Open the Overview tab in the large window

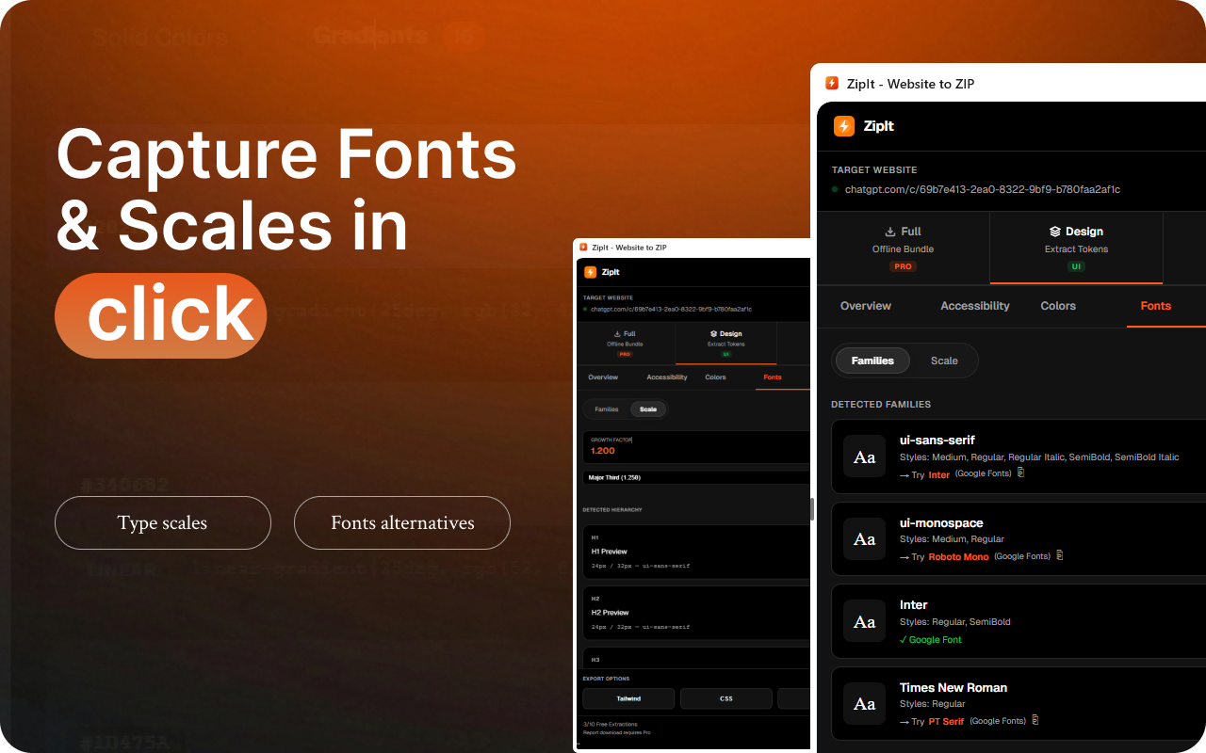click(x=866, y=306)
